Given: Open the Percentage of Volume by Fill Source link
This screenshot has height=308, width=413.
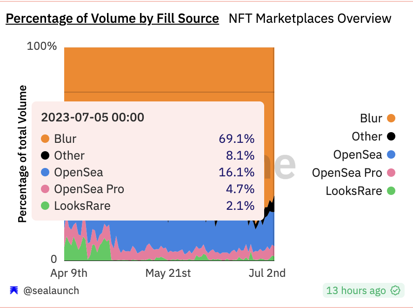Looking at the screenshot, I should (x=112, y=19).
